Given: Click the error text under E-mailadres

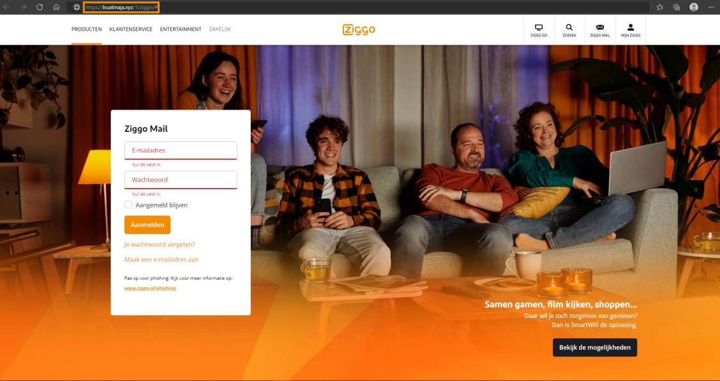Looking at the screenshot, I should (x=146, y=164).
